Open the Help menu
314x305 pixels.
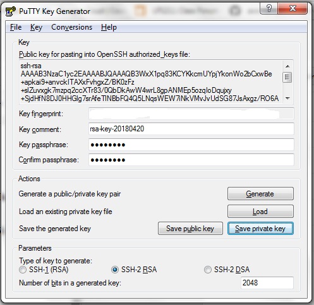point(109,27)
